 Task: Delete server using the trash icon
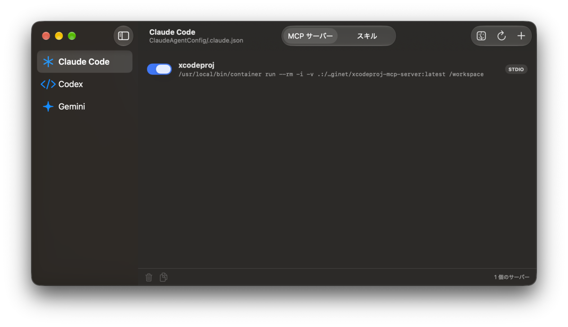[x=149, y=277]
